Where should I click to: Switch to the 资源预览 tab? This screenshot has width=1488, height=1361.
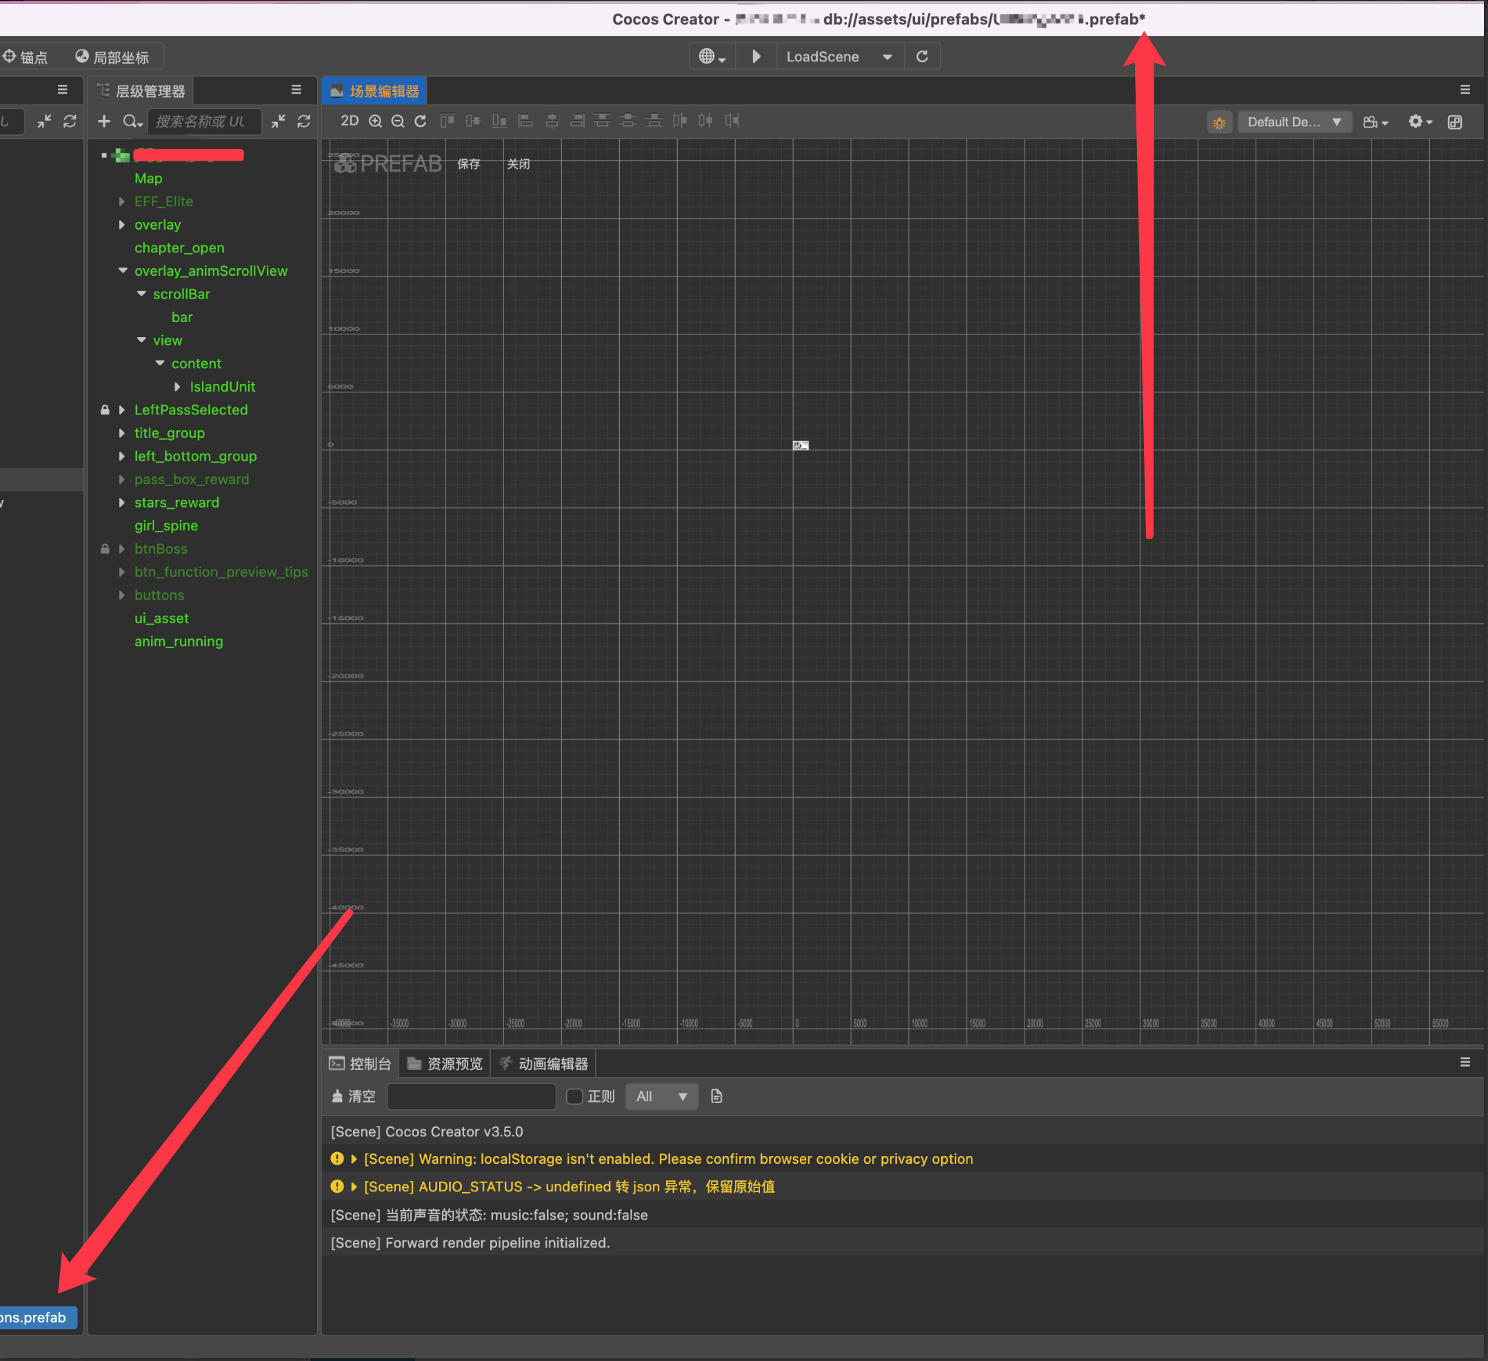[x=445, y=1064]
